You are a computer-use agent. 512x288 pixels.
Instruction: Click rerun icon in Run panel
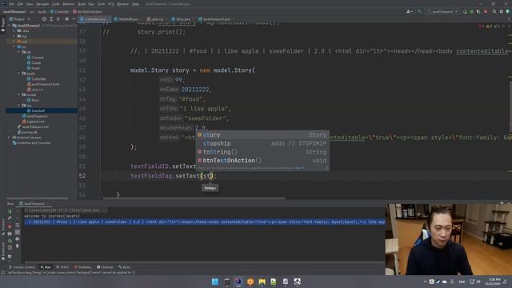tap(10, 211)
